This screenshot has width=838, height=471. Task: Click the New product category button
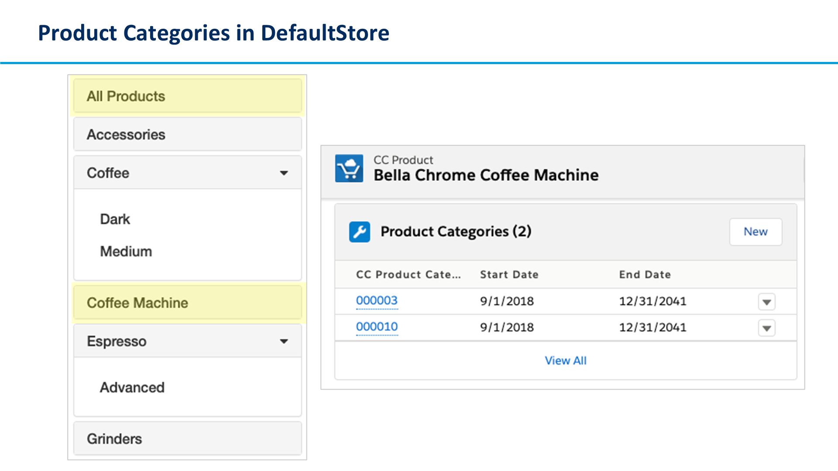pyautogui.click(x=756, y=232)
